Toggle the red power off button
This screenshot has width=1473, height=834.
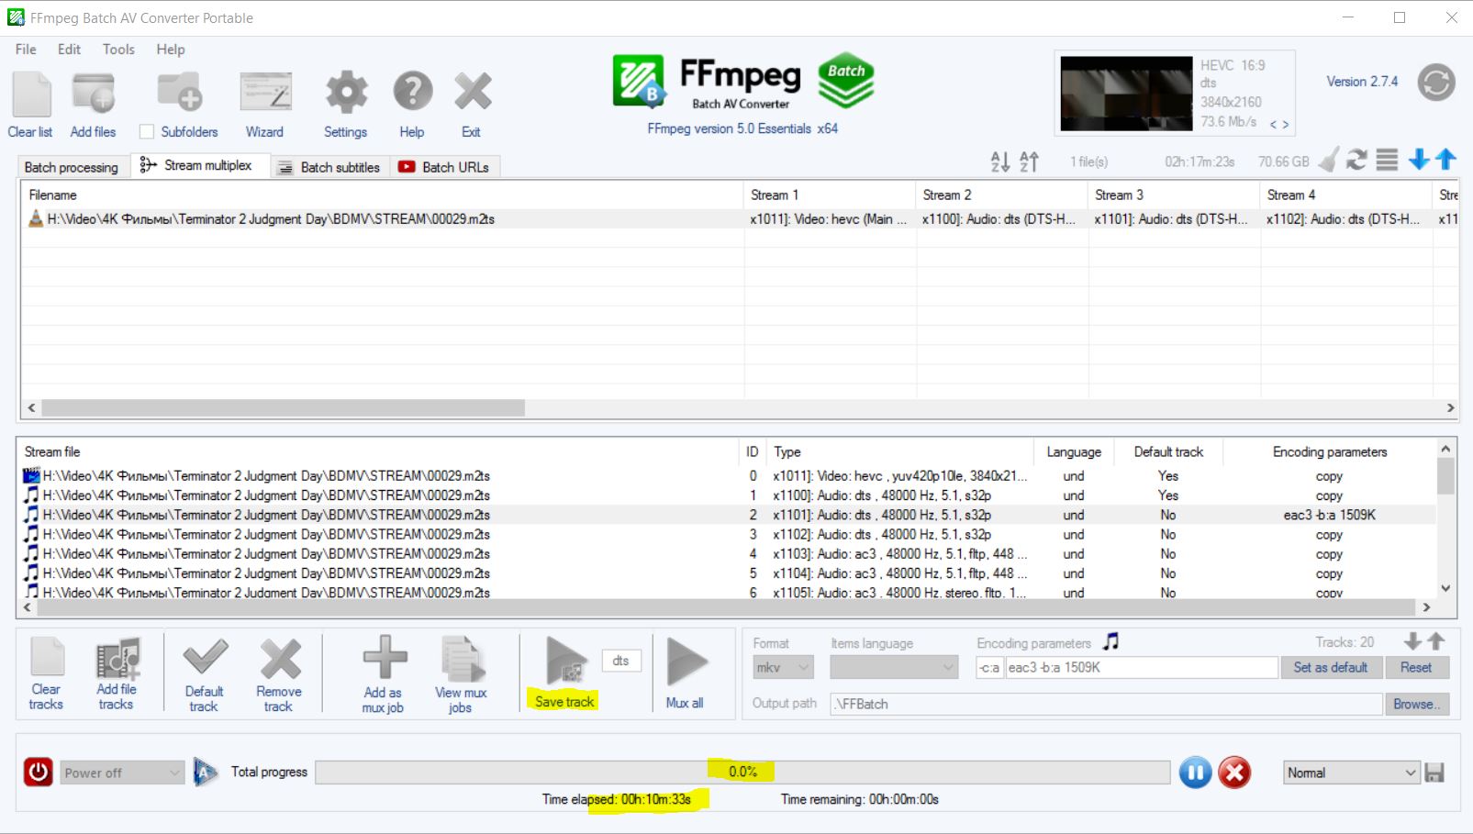(x=38, y=773)
